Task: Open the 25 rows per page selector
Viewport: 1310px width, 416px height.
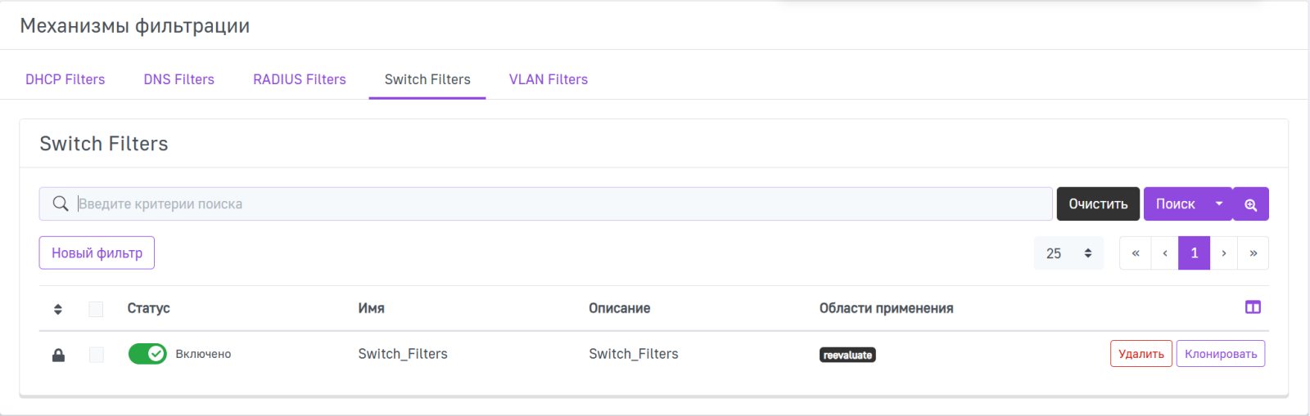Action: click(x=1068, y=253)
